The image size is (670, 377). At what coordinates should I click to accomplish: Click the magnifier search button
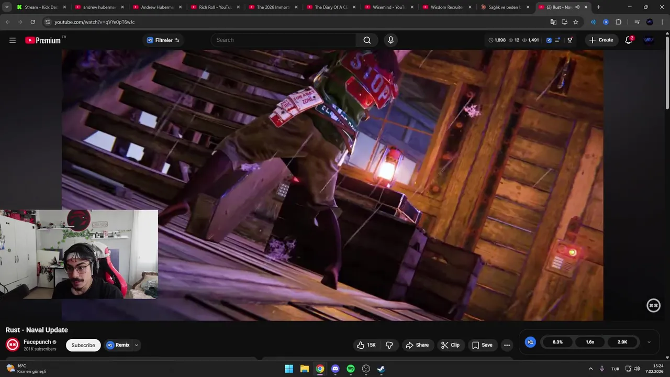pos(367,40)
